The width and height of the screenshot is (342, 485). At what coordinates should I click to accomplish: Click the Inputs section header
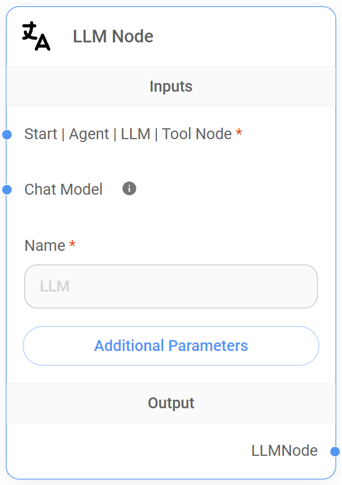pyautogui.click(x=171, y=86)
